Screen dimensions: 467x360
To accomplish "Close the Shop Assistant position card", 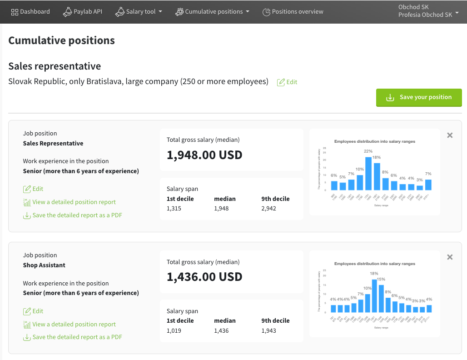I will click(x=450, y=257).
